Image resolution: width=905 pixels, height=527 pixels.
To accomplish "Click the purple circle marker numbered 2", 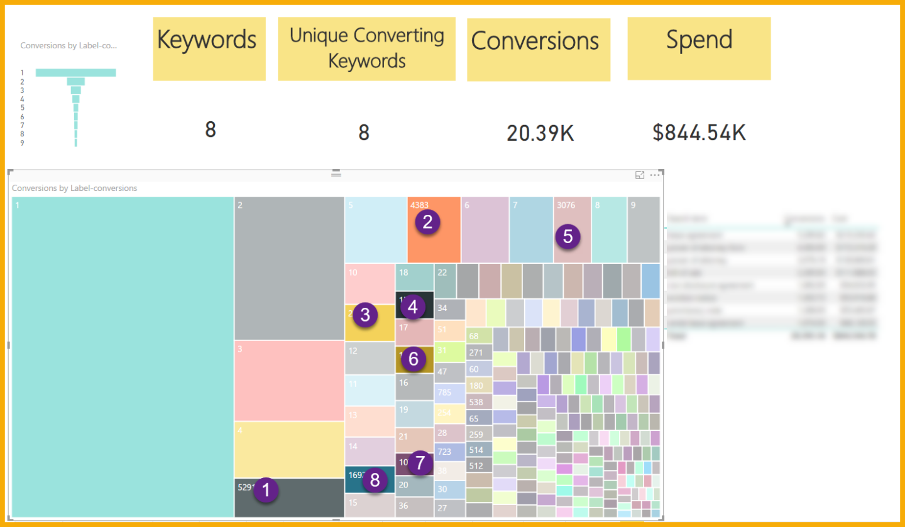I will pos(428,222).
